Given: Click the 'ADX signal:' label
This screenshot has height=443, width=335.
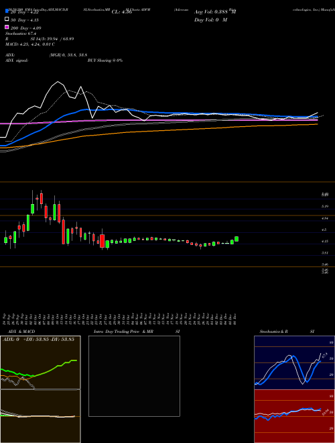Looking at the screenshot, I should tap(16, 60).
